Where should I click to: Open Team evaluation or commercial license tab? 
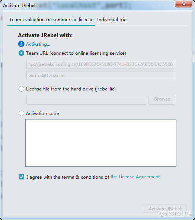(51, 20)
